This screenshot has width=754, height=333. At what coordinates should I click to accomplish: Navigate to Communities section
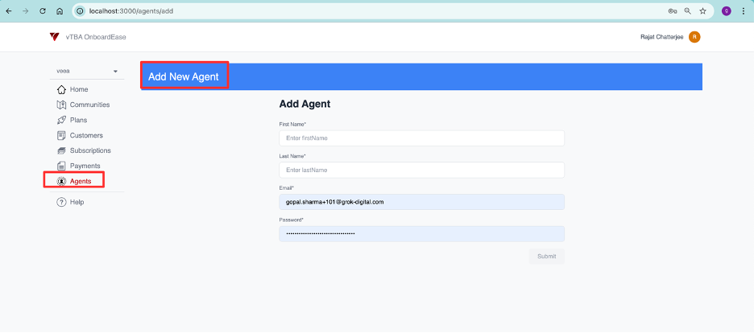coord(89,105)
